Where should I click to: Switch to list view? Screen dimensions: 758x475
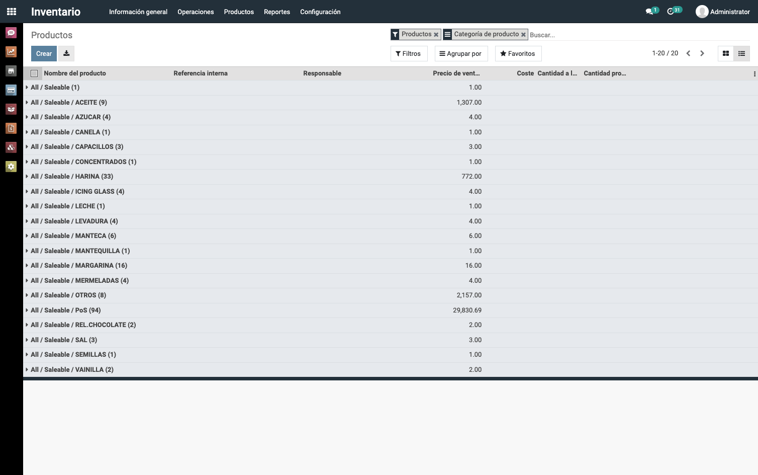click(742, 54)
